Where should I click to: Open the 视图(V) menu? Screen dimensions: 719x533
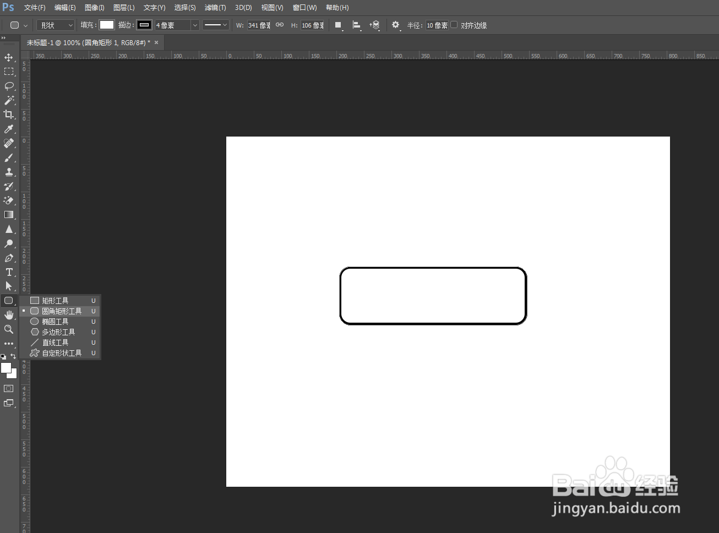point(272,8)
